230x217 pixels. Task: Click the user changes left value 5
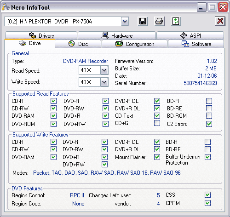click(x=158, y=195)
